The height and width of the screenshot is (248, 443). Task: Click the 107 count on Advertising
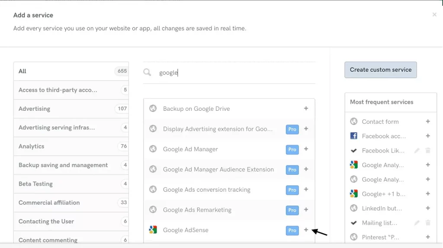tap(122, 109)
